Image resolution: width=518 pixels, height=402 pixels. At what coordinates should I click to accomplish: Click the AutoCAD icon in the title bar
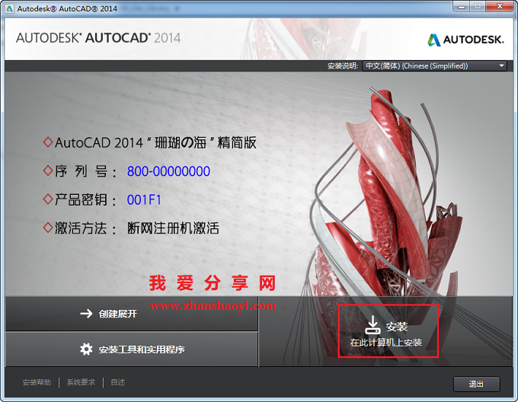point(10,8)
